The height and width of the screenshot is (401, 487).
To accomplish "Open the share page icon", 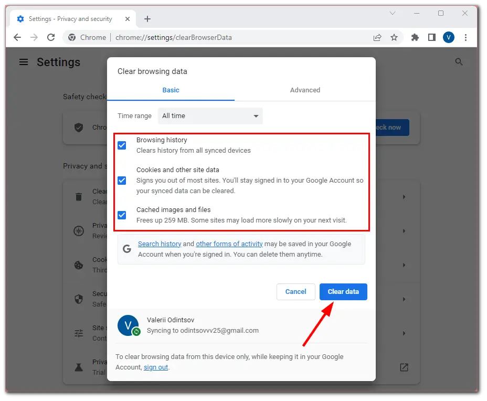I will [x=377, y=38].
